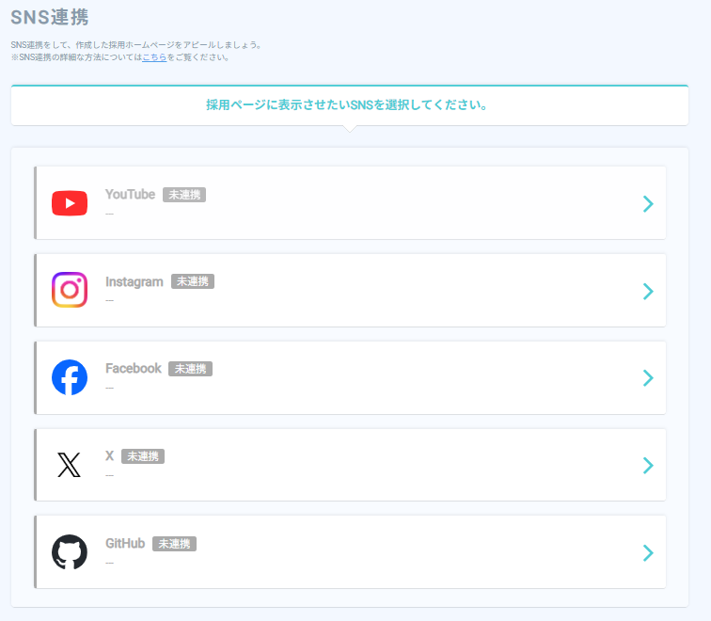711x621 pixels.
Task: Click the 未連携 badge next to YouTube
Action: (183, 195)
